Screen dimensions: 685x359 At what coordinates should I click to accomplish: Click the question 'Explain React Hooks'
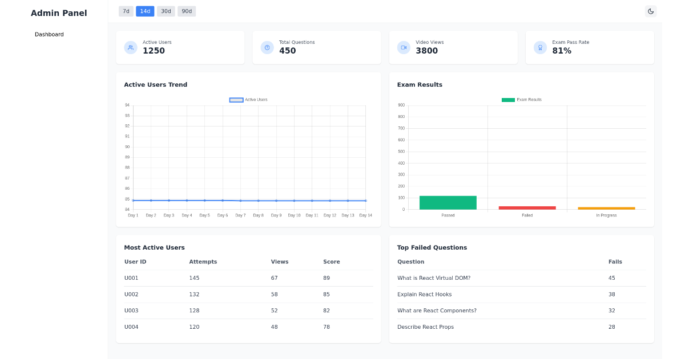(424, 294)
